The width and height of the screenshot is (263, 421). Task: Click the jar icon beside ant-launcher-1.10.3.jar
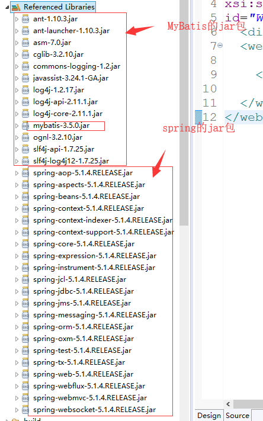tap(25, 31)
